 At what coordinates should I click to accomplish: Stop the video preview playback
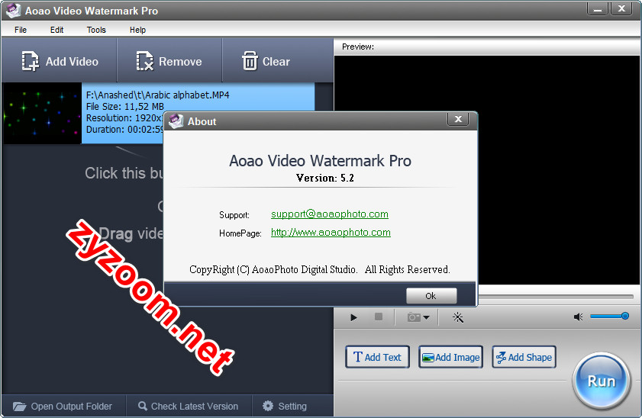(x=379, y=317)
